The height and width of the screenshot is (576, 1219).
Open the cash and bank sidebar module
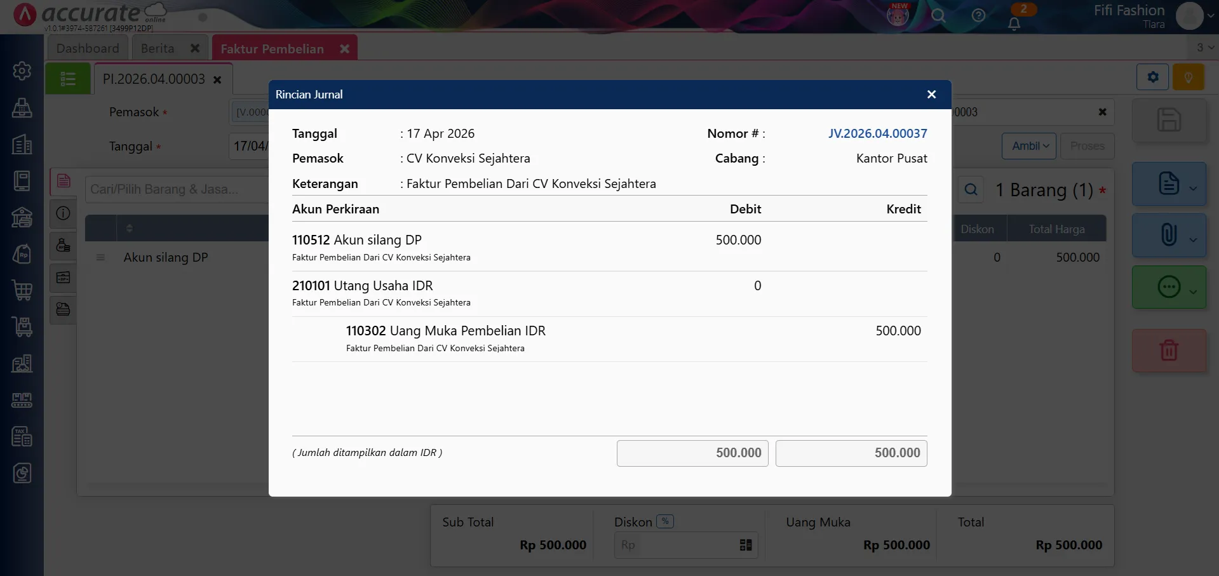[22, 217]
